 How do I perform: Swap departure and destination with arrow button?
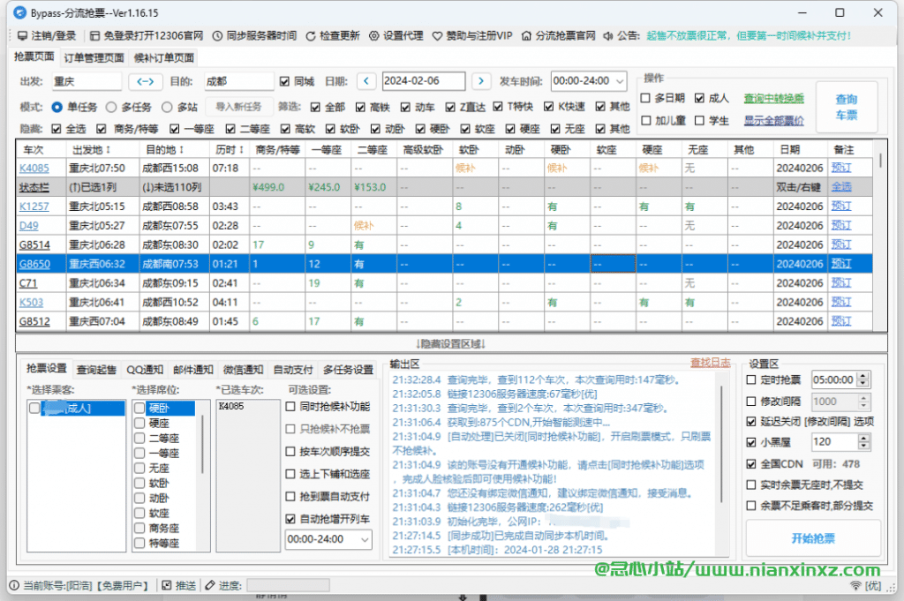click(145, 81)
